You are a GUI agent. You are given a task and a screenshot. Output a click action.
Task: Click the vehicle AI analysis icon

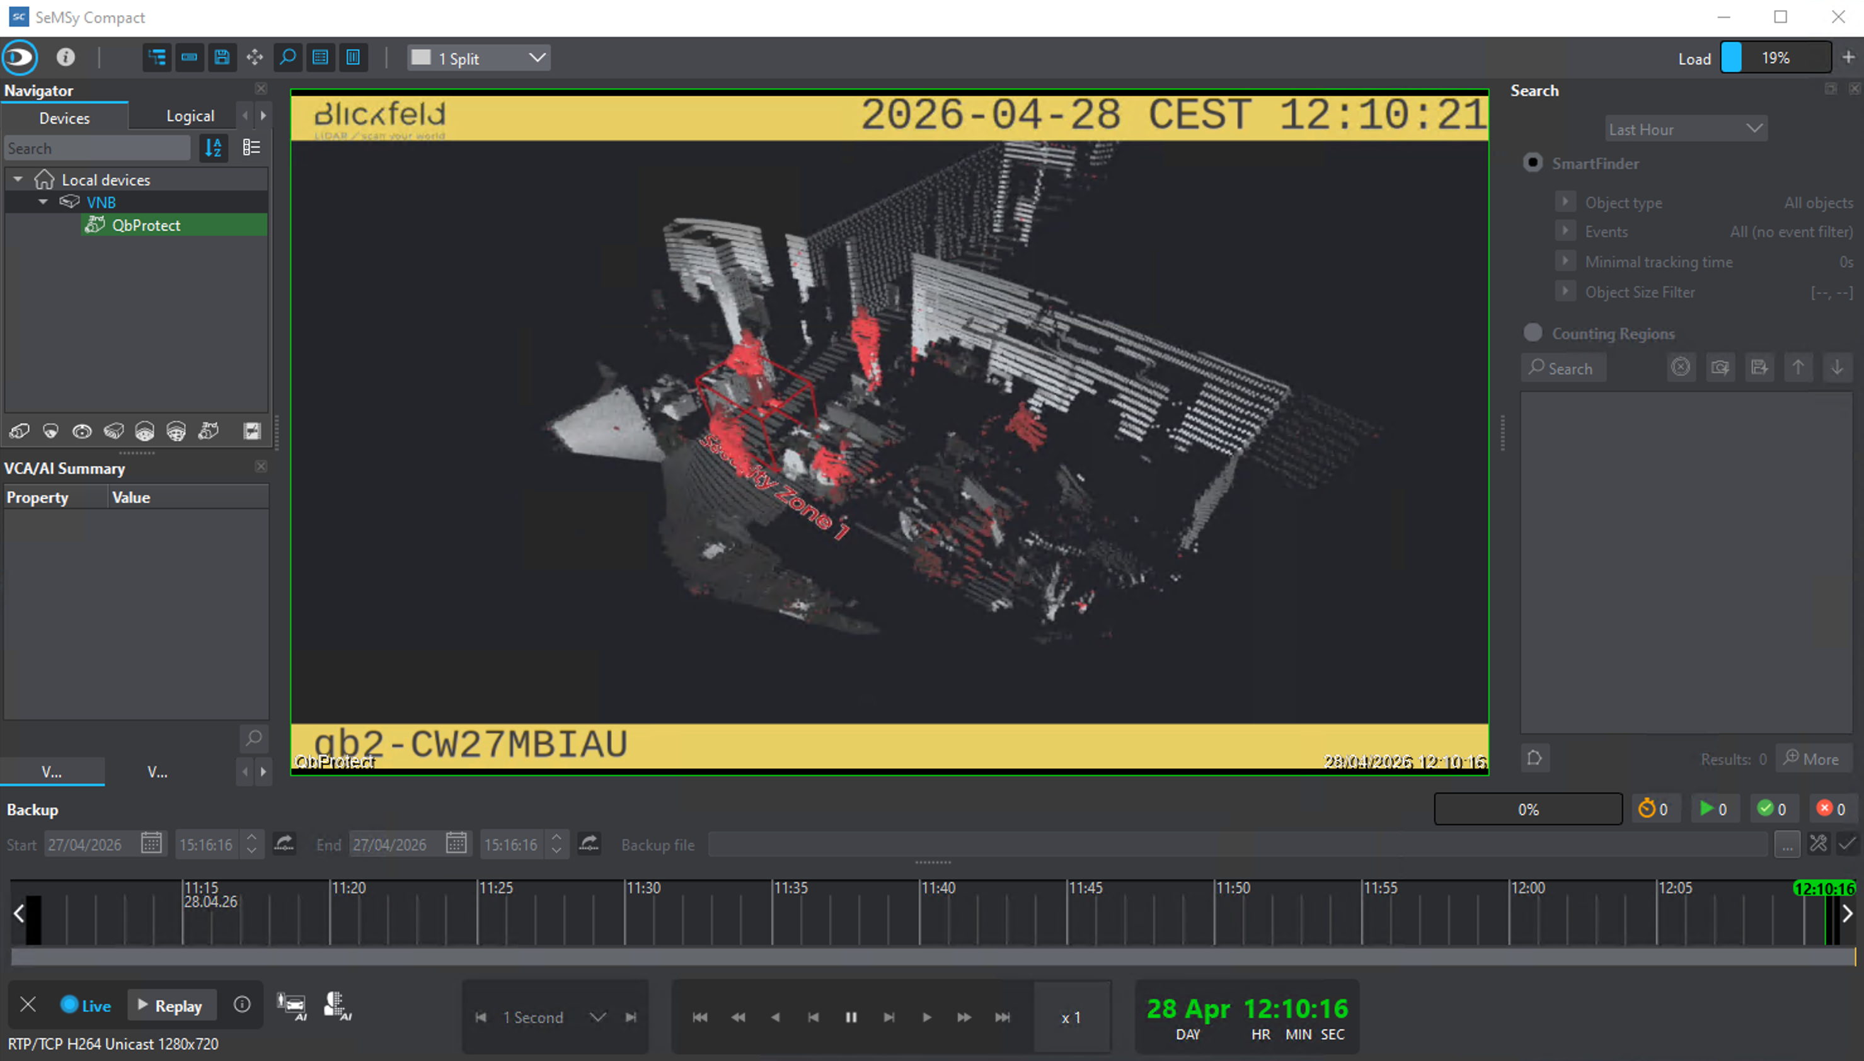(x=292, y=1006)
